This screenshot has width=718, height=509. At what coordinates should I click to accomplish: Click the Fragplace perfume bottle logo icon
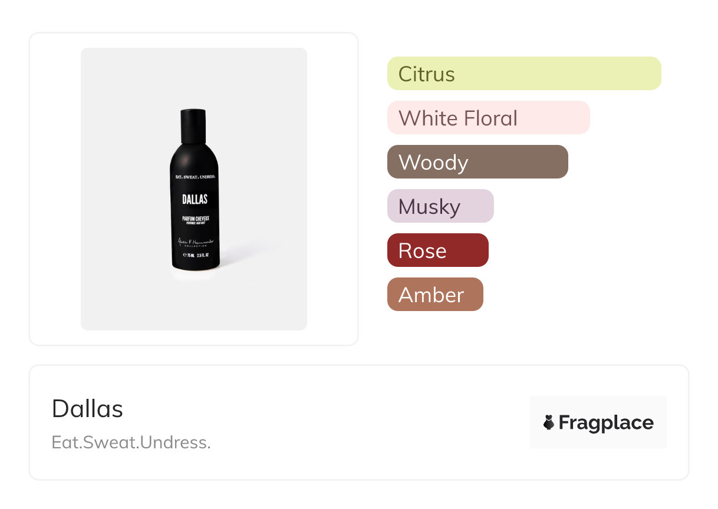click(549, 422)
